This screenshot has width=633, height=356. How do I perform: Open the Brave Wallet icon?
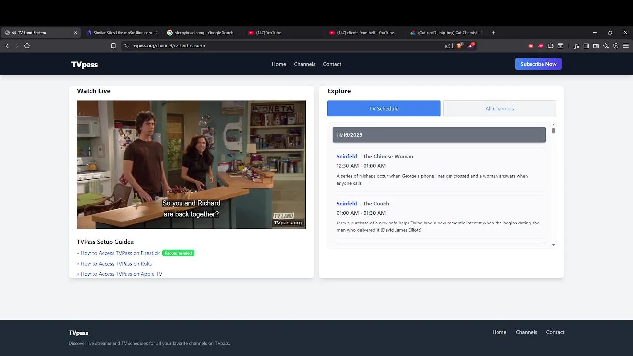coord(596,45)
